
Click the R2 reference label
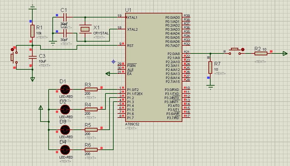[x=258, y=49]
